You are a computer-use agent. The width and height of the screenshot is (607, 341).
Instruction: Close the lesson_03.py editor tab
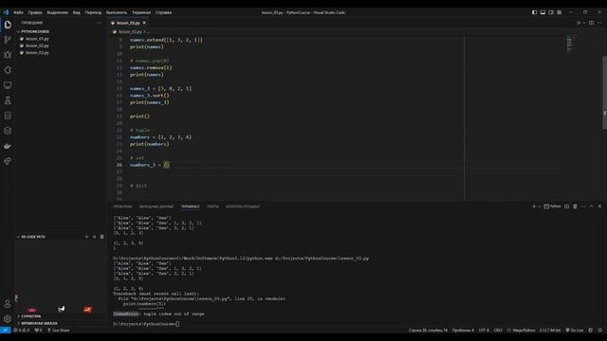[x=144, y=23]
